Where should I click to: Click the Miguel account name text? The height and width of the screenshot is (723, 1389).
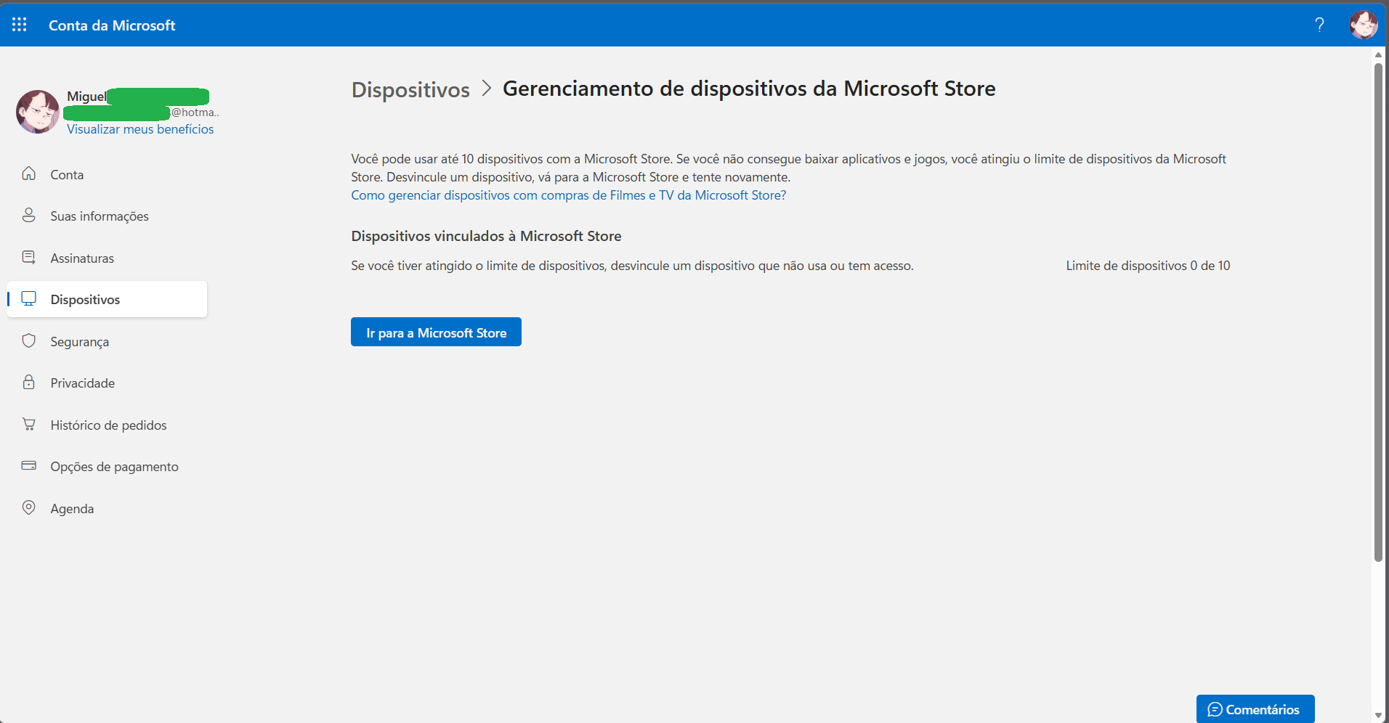tap(86, 97)
